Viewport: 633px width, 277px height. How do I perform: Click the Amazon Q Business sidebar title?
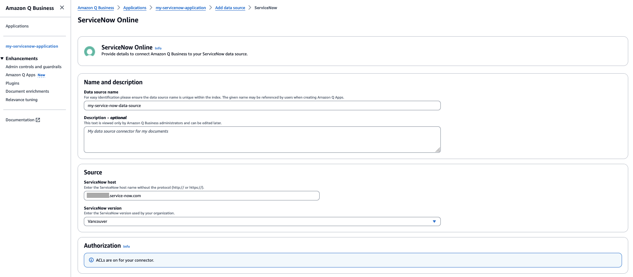tap(30, 8)
